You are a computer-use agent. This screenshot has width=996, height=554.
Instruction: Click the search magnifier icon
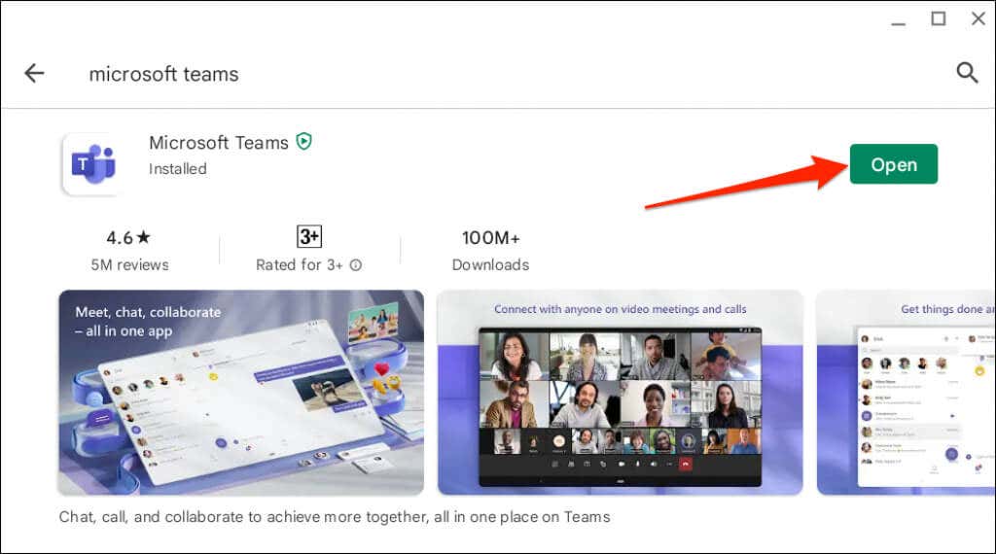point(967,73)
